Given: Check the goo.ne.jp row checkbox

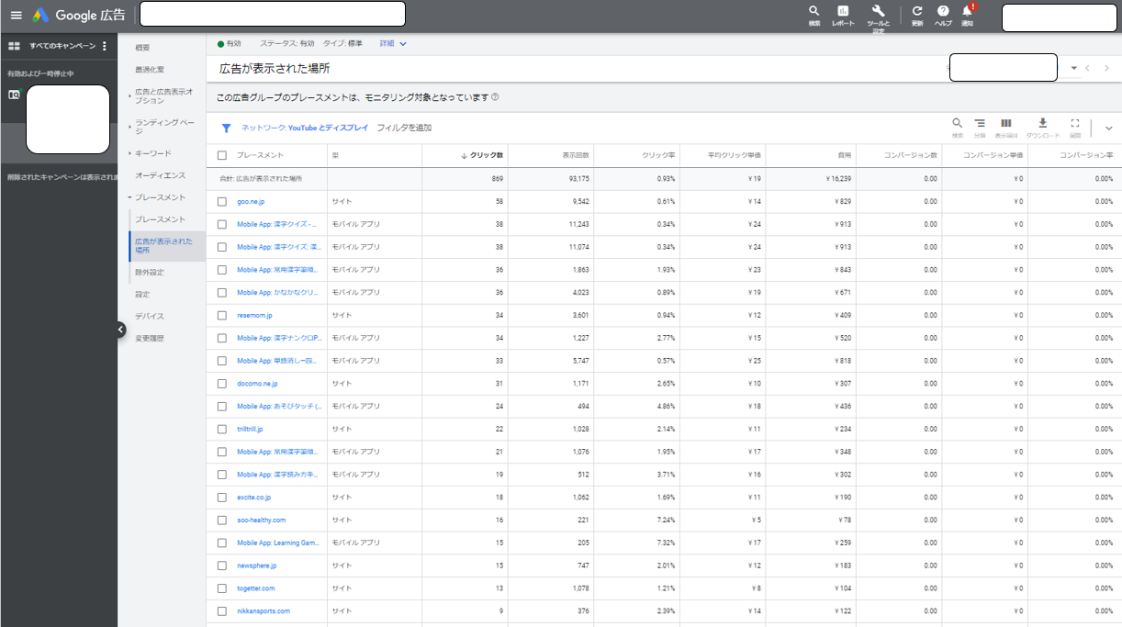Looking at the screenshot, I should (x=222, y=201).
